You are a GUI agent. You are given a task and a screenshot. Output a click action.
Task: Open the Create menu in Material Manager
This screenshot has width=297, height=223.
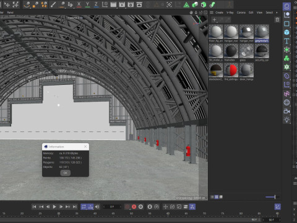pyautogui.click(x=219, y=12)
